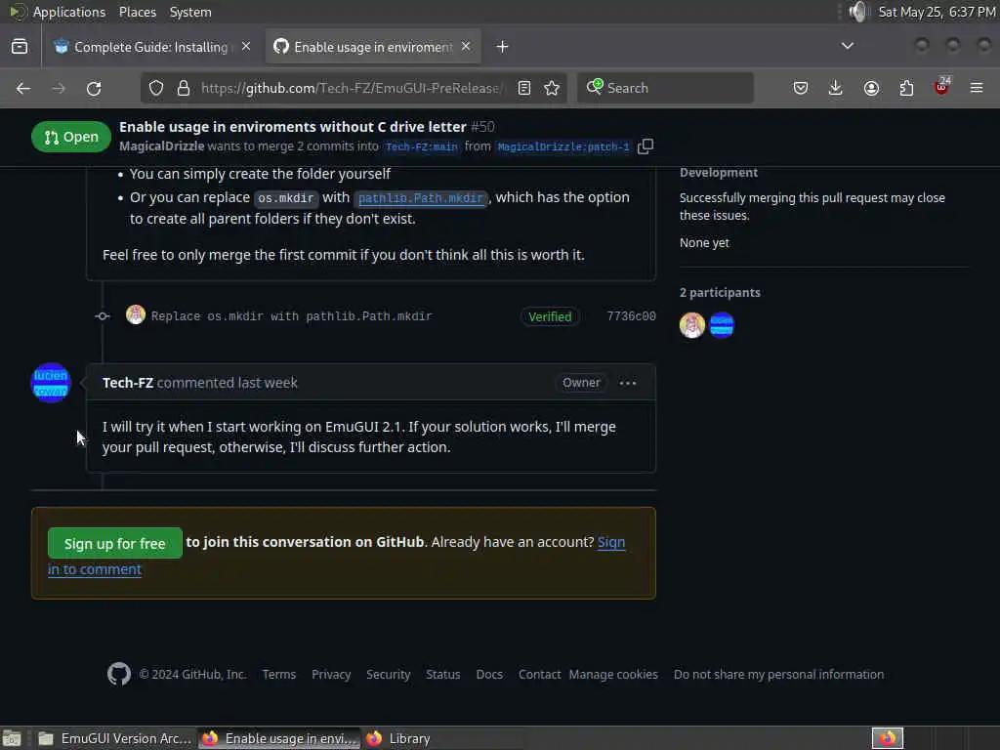
Task: Open a new browser tab
Action: tap(503, 47)
